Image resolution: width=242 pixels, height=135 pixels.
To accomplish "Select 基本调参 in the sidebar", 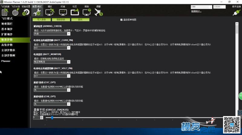I will [7, 29].
